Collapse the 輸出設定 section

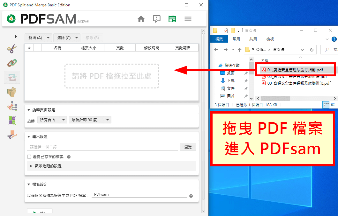(x=29, y=137)
